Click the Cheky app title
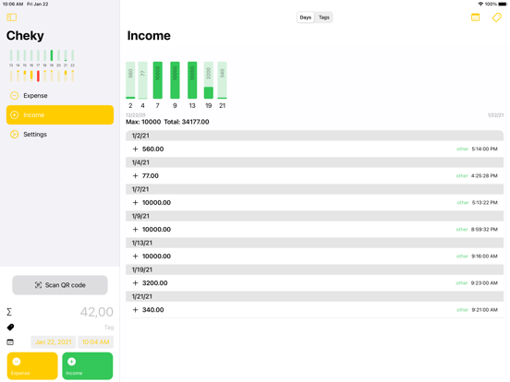The image size is (510, 382). [x=25, y=36]
